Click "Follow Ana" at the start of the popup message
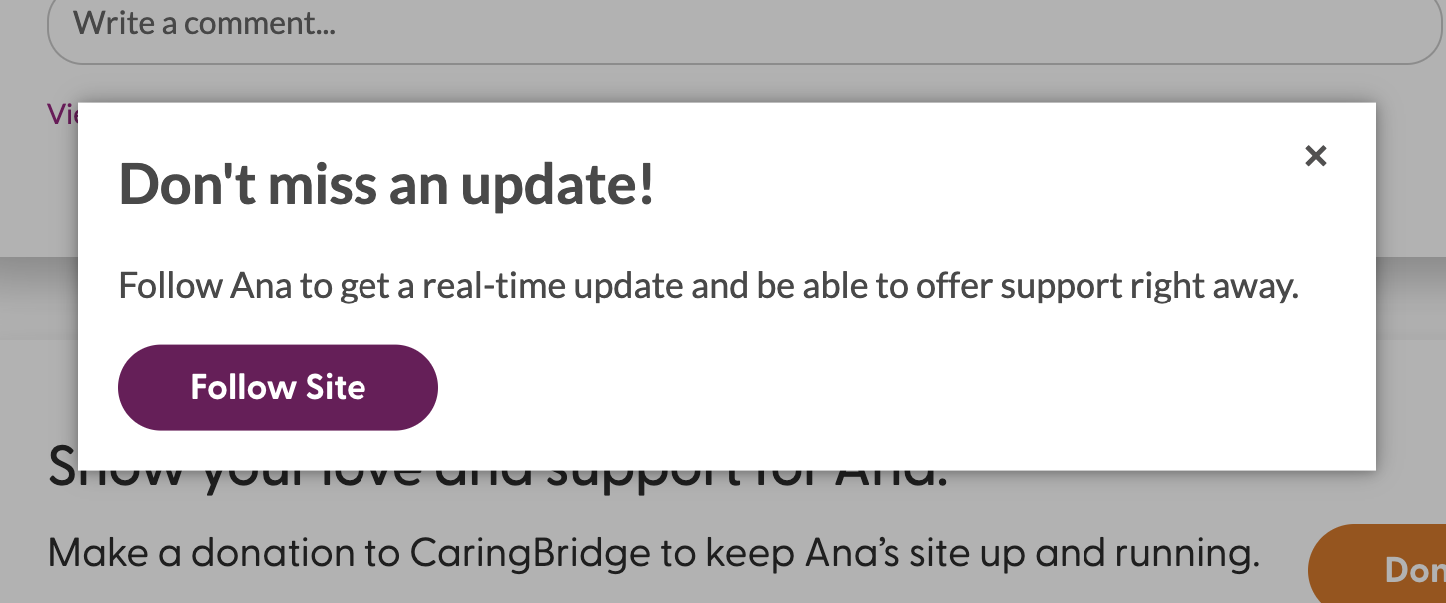Screen dimensions: 1446x603 point(205,287)
